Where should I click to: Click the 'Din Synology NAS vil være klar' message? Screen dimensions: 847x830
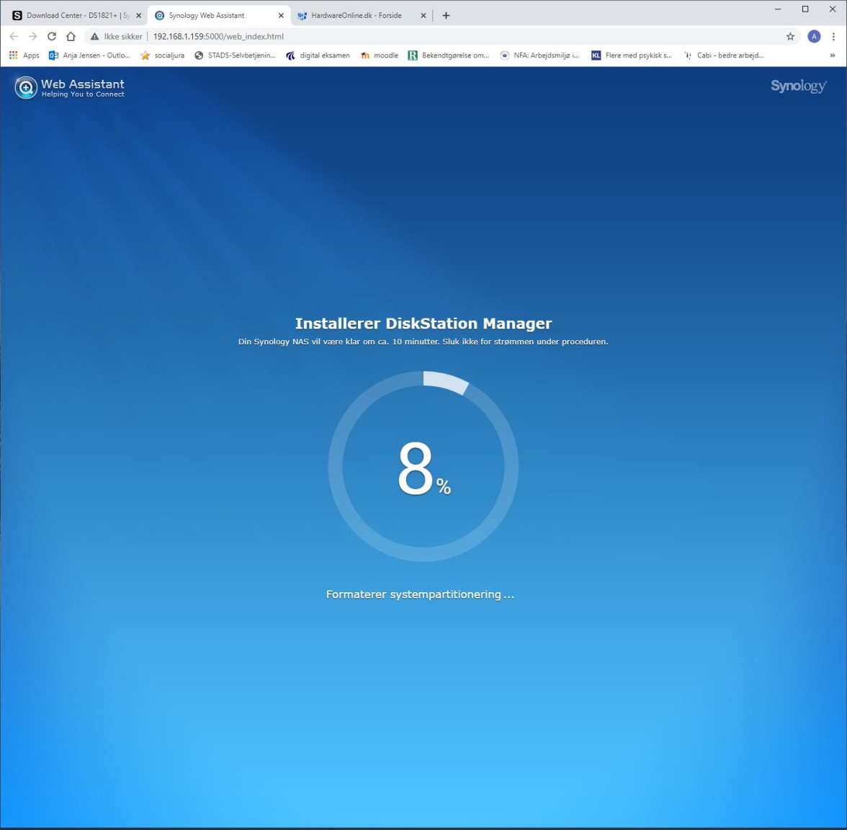click(423, 342)
